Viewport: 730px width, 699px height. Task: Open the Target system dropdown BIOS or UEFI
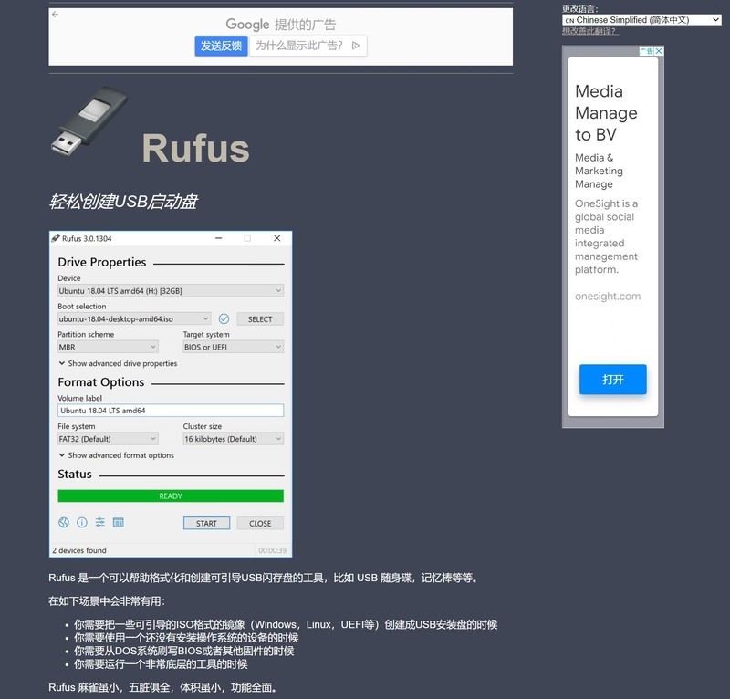pos(233,347)
